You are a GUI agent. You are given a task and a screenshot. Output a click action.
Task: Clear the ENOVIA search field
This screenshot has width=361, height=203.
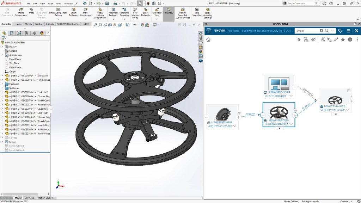pyautogui.click(x=321, y=31)
